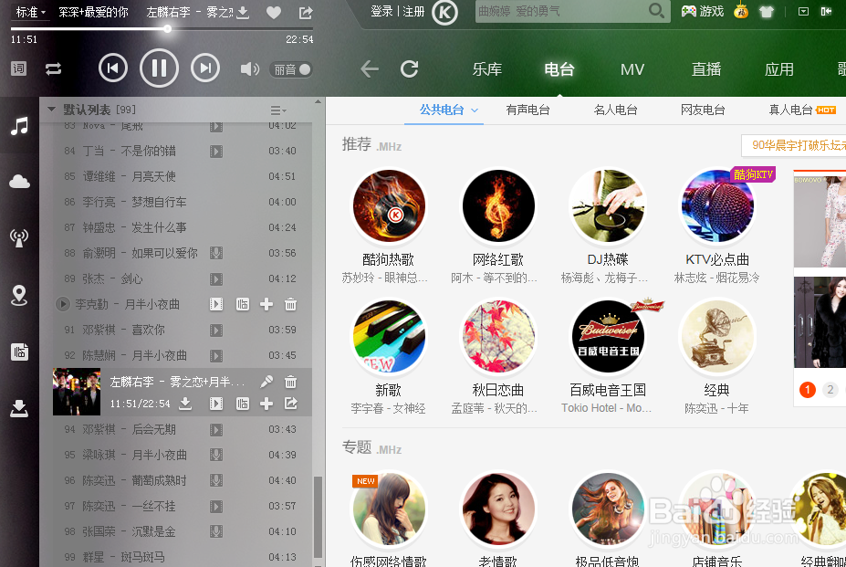Refresh the page with reload icon
The height and width of the screenshot is (567, 846).
[x=410, y=68]
